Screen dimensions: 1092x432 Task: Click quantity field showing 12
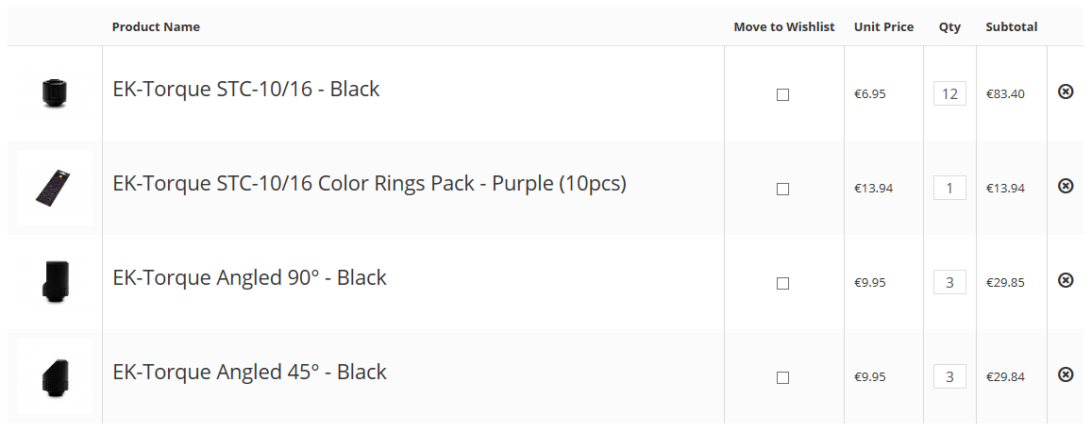coord(949,93)
